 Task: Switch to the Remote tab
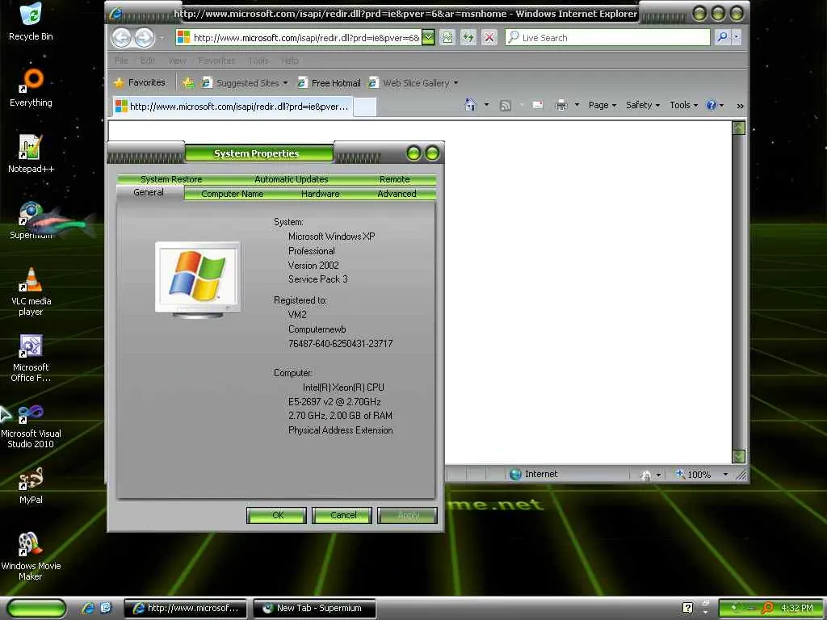(394, 179)
